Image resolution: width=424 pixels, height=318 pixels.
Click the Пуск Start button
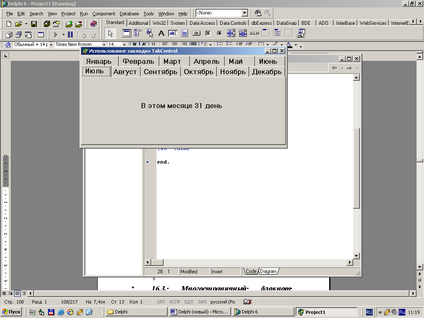(x=12, y=312)
